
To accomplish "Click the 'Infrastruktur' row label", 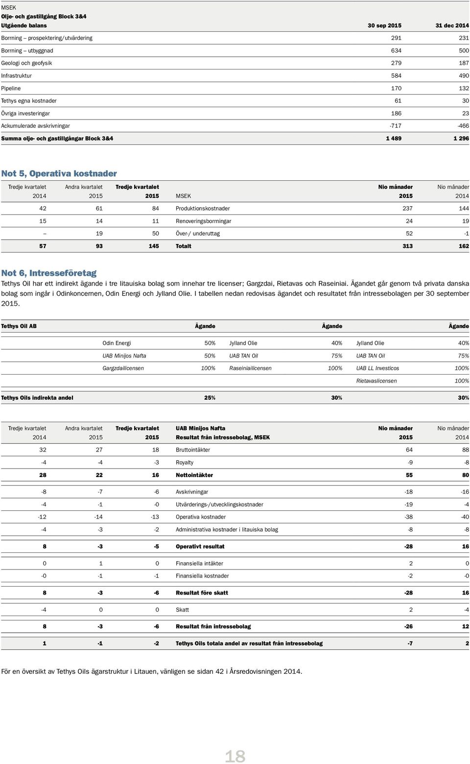I will pos(16,76).
